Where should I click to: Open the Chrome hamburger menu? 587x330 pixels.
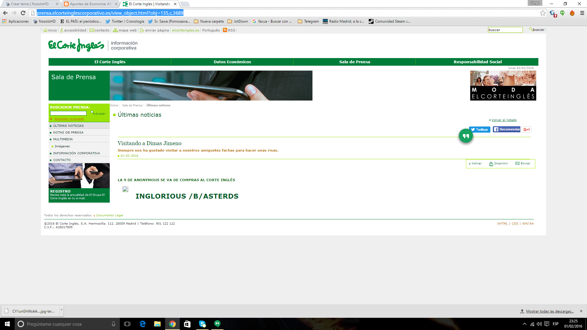pos(582,13)
